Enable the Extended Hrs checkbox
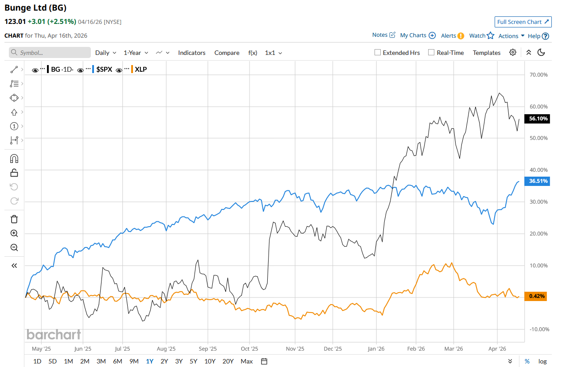The height and width of the screenshot is (367, 562). click(x=378, y=52)
